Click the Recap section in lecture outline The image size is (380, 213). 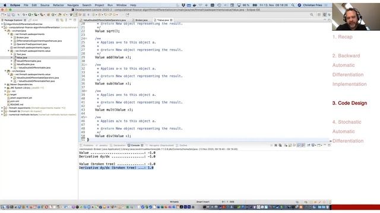click(x=343, y=37)
